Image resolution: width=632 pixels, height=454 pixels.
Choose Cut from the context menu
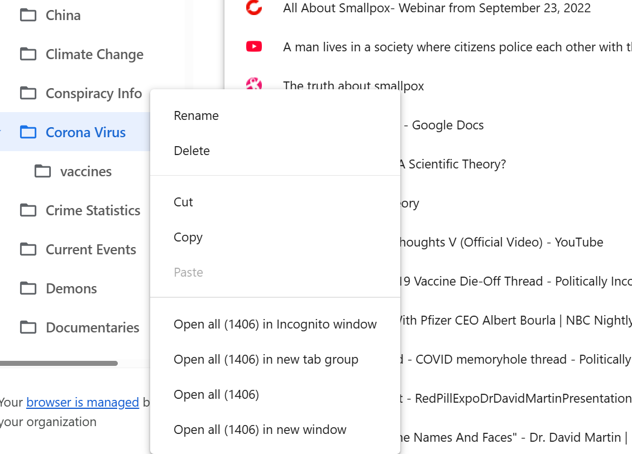click(275, 202)
